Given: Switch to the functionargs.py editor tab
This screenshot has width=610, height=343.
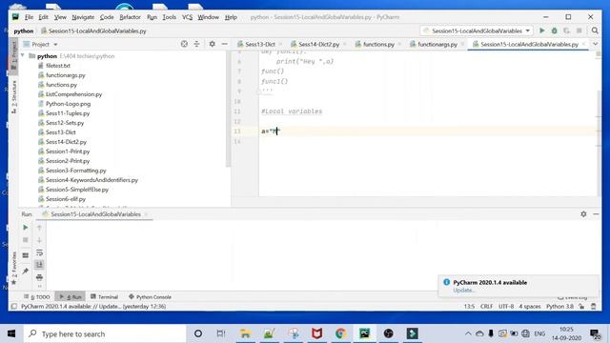Looking at the screenshot, I should point(437,45).
